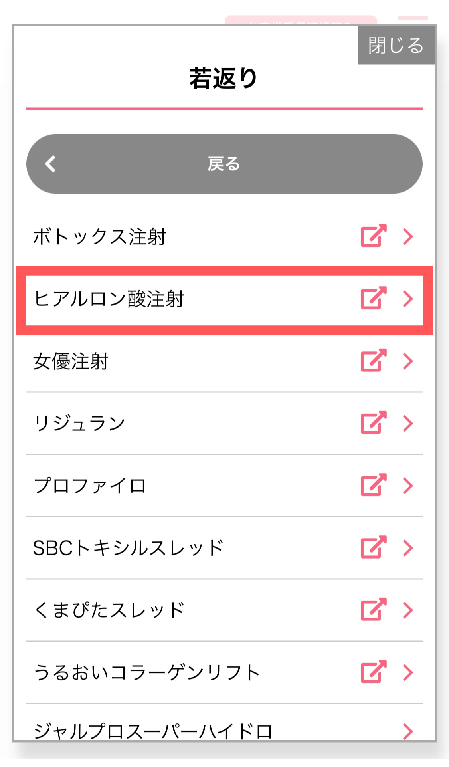Click the chevron arrow for プロファイロ
This screenshot has height=767, width=449.
click(408, 486)
